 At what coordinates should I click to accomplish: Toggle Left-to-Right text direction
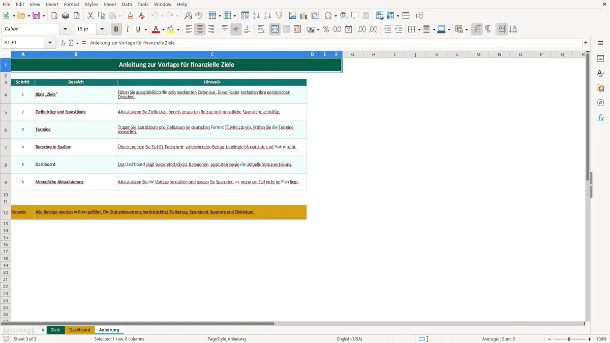477,29
